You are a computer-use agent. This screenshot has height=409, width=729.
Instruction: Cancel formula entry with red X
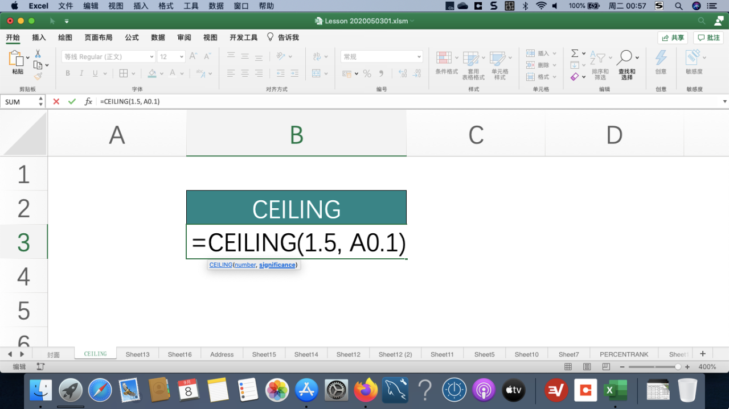[56, 101]
